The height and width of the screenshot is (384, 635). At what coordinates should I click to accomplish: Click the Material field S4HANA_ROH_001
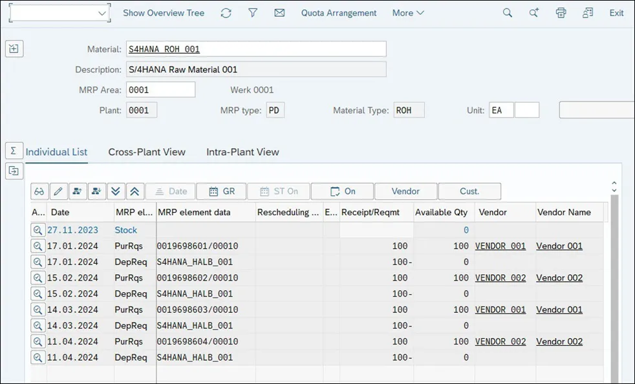(x=256, y=49)
